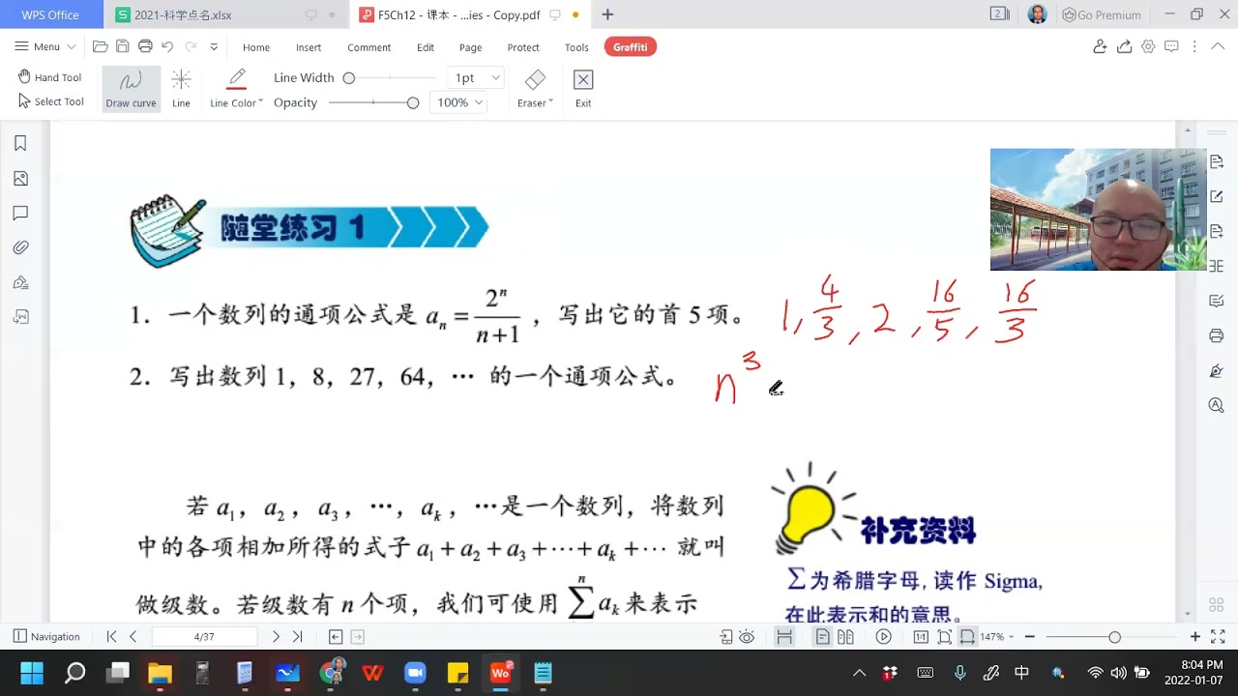The width and height of the screenshot is (1238, 696).
Task: Open the Tools tab
Action: click(x=576, y=47)
